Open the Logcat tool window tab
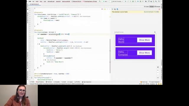 point(70,82)
